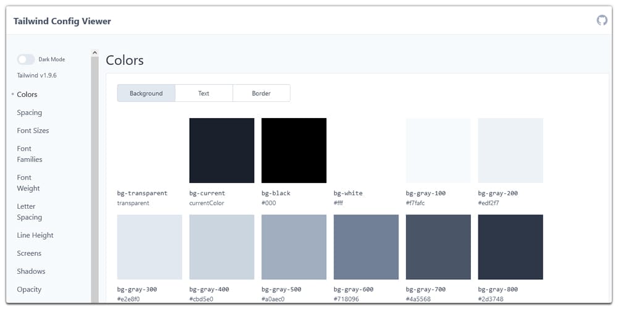This screenshot has height=309, width=618.
Task: Select the bg-gray-400 swatch
Action: click(x=222, y=247)
